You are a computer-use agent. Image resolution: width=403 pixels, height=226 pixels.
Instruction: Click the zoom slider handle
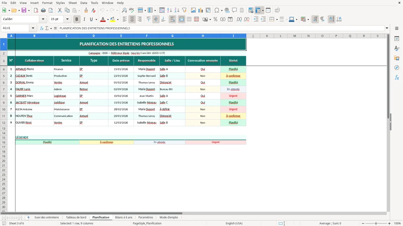(x=376, y=223)
